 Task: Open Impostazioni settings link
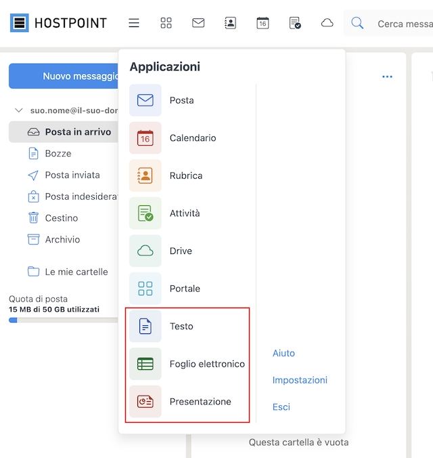click(x=300, y=380)
